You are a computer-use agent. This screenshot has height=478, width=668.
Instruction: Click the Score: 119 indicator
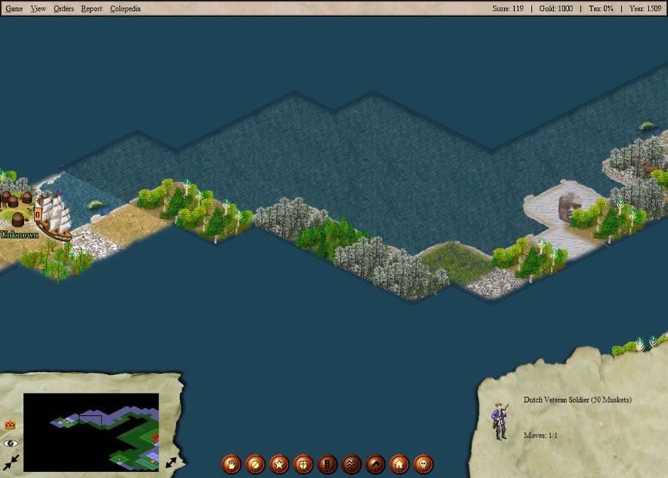tap(508, 8)
